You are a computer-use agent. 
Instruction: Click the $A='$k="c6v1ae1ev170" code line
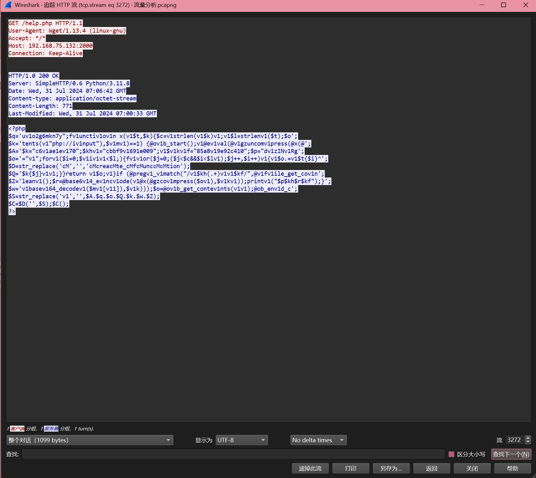(156, 151)
